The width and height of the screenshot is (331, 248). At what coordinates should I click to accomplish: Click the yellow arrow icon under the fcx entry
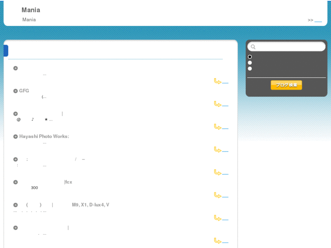218,195
